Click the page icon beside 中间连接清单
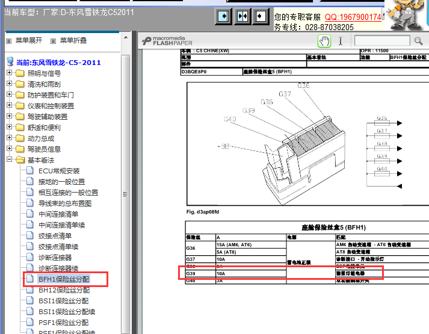 pos(30,214)
